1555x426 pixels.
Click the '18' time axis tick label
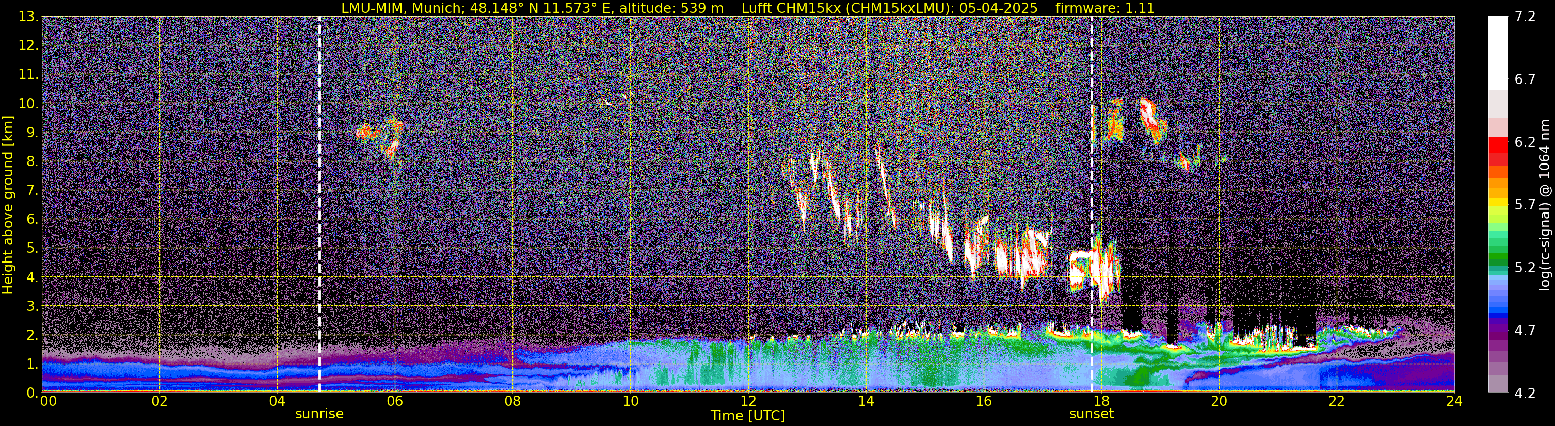click(x=1101, y=401)
